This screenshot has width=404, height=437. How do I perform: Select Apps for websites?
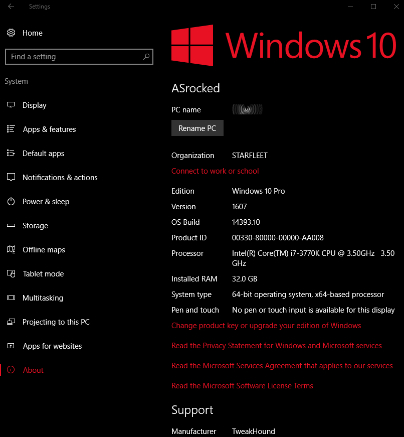(52, 346)
